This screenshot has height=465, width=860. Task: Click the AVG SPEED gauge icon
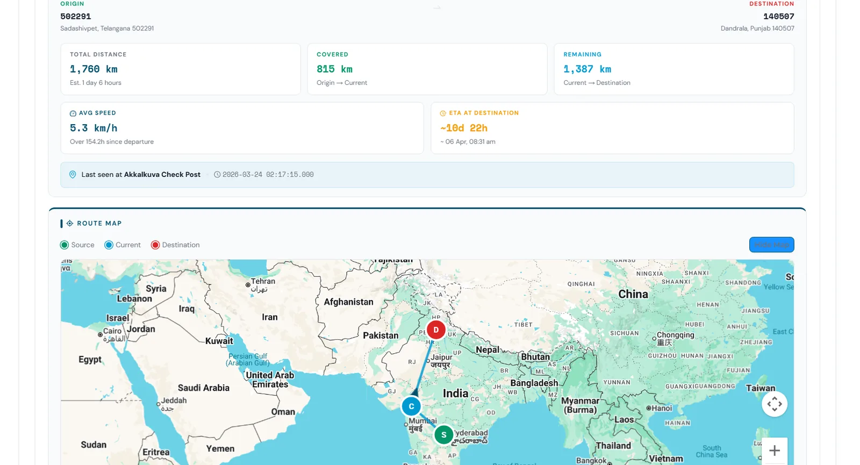73,113
